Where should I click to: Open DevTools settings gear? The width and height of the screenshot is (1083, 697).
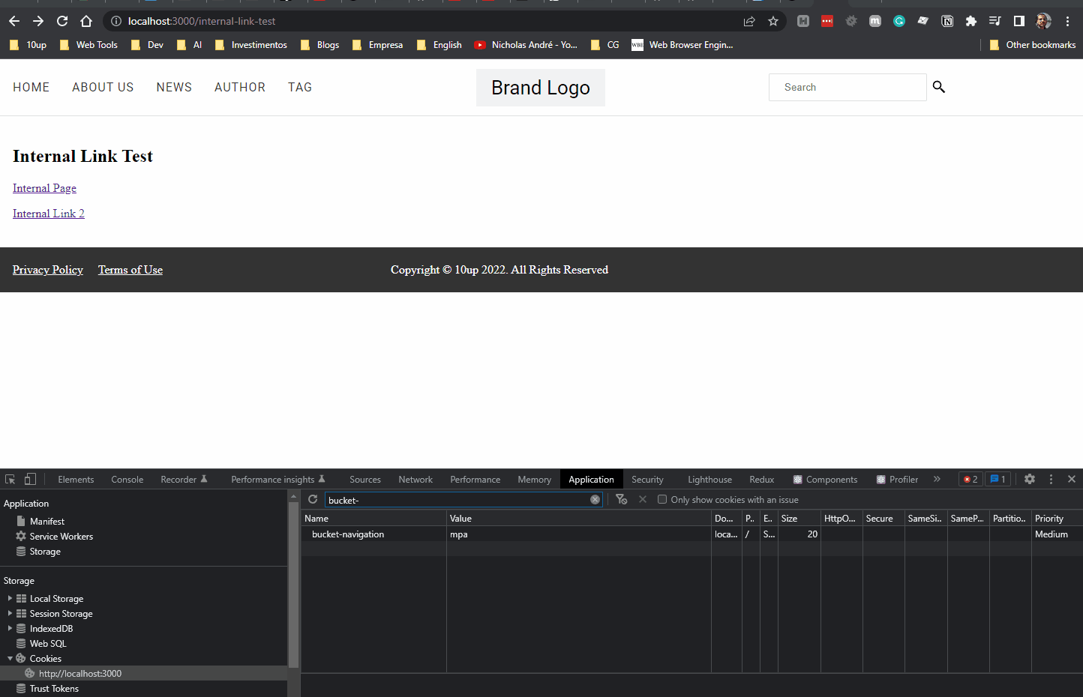pyautogui.click(x=1030, y=479)
